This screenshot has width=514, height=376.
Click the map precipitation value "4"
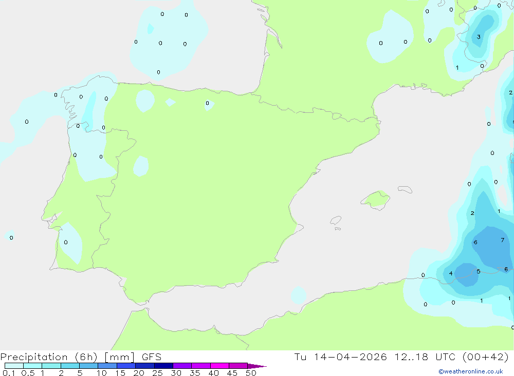(451, 273)
